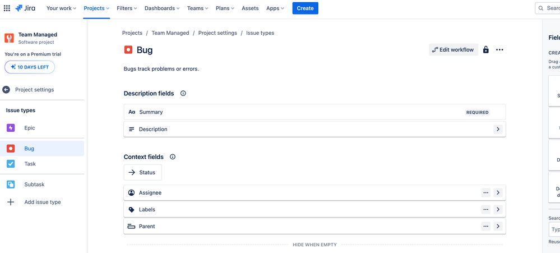Go to the Projects breadcrumb link
The image size is (560, 253).
(132, 33)
